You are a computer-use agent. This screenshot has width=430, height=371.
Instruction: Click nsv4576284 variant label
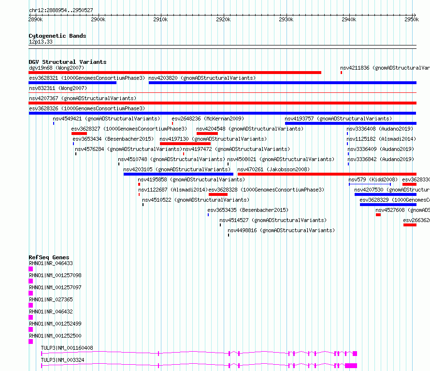click(x=129, y=149)
